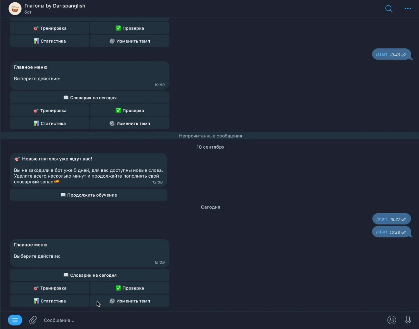The height and width of the screenshot is (329, 419).
Task: Open the emoji picker smiley icon
Action: [391, 320]
